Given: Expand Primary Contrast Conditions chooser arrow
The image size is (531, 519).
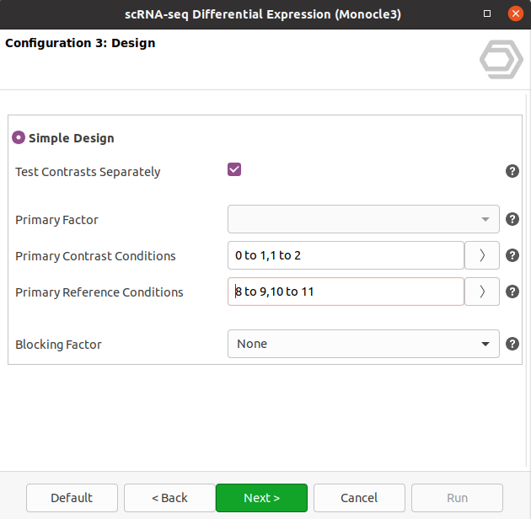Looking at the screenshot, I should pos(482,255).
